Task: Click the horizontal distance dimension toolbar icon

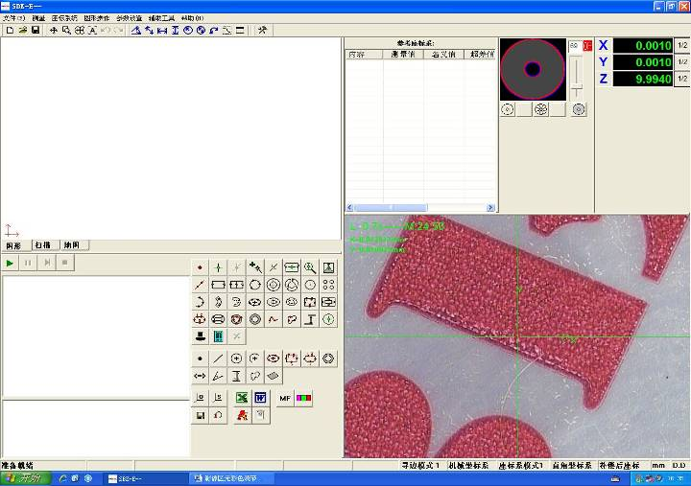Action: coord(162,30)
